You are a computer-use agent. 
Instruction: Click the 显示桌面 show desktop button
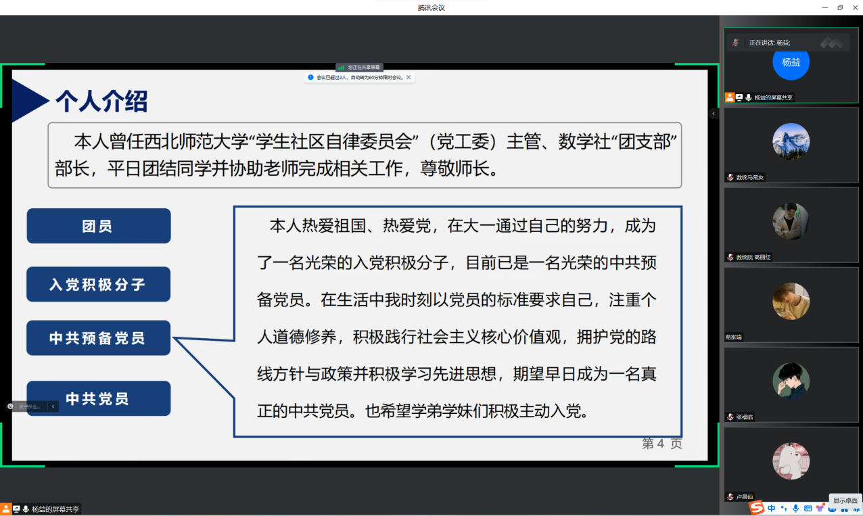(845, 500)
